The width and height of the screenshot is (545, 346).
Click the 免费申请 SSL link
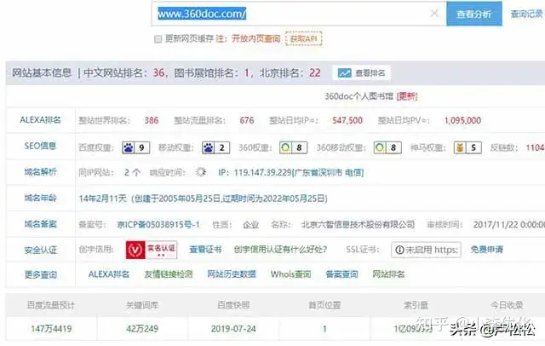tap(486, 250)
